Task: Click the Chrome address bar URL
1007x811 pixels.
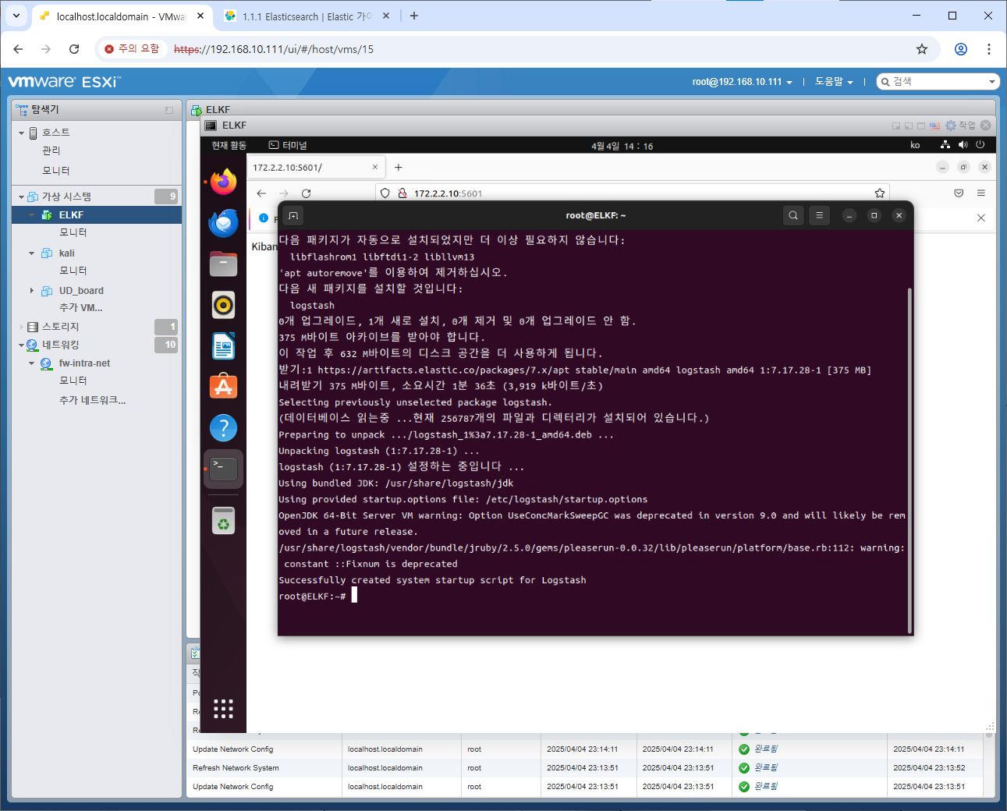Action: point(274,49)
